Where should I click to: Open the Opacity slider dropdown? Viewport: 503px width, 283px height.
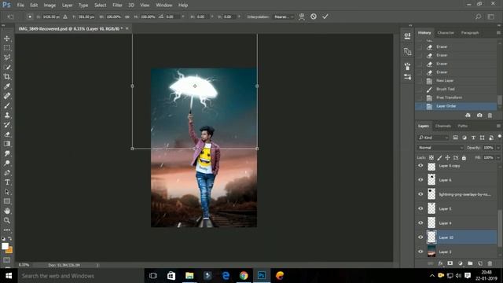(498, 148)
